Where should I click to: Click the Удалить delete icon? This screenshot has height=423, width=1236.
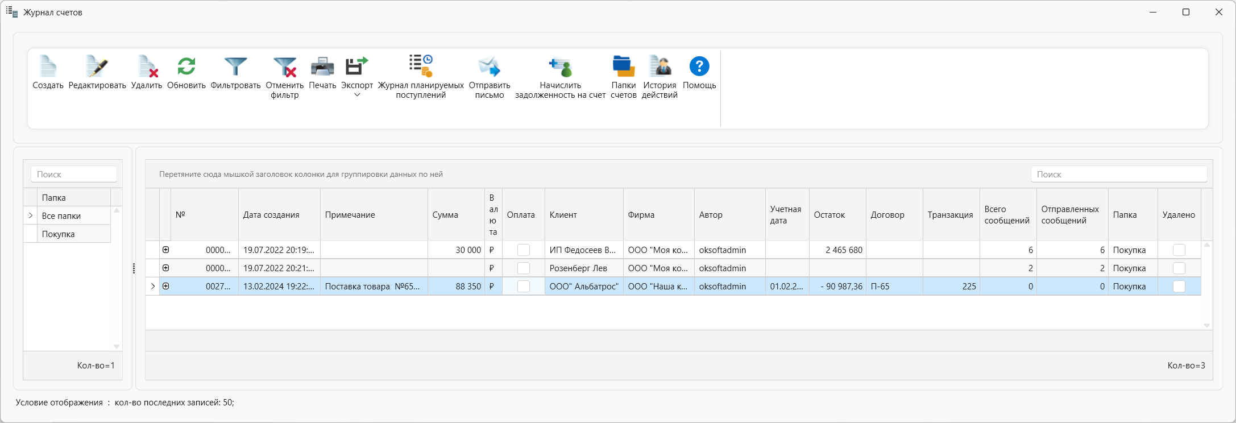click(x=147, y=67)
